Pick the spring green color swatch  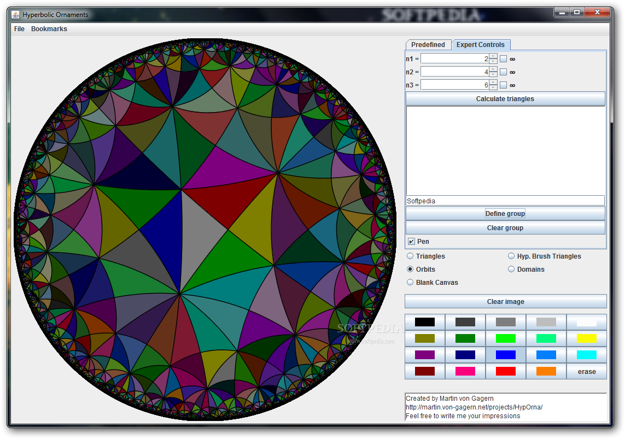pyautogui.click(x=546, y=338)
